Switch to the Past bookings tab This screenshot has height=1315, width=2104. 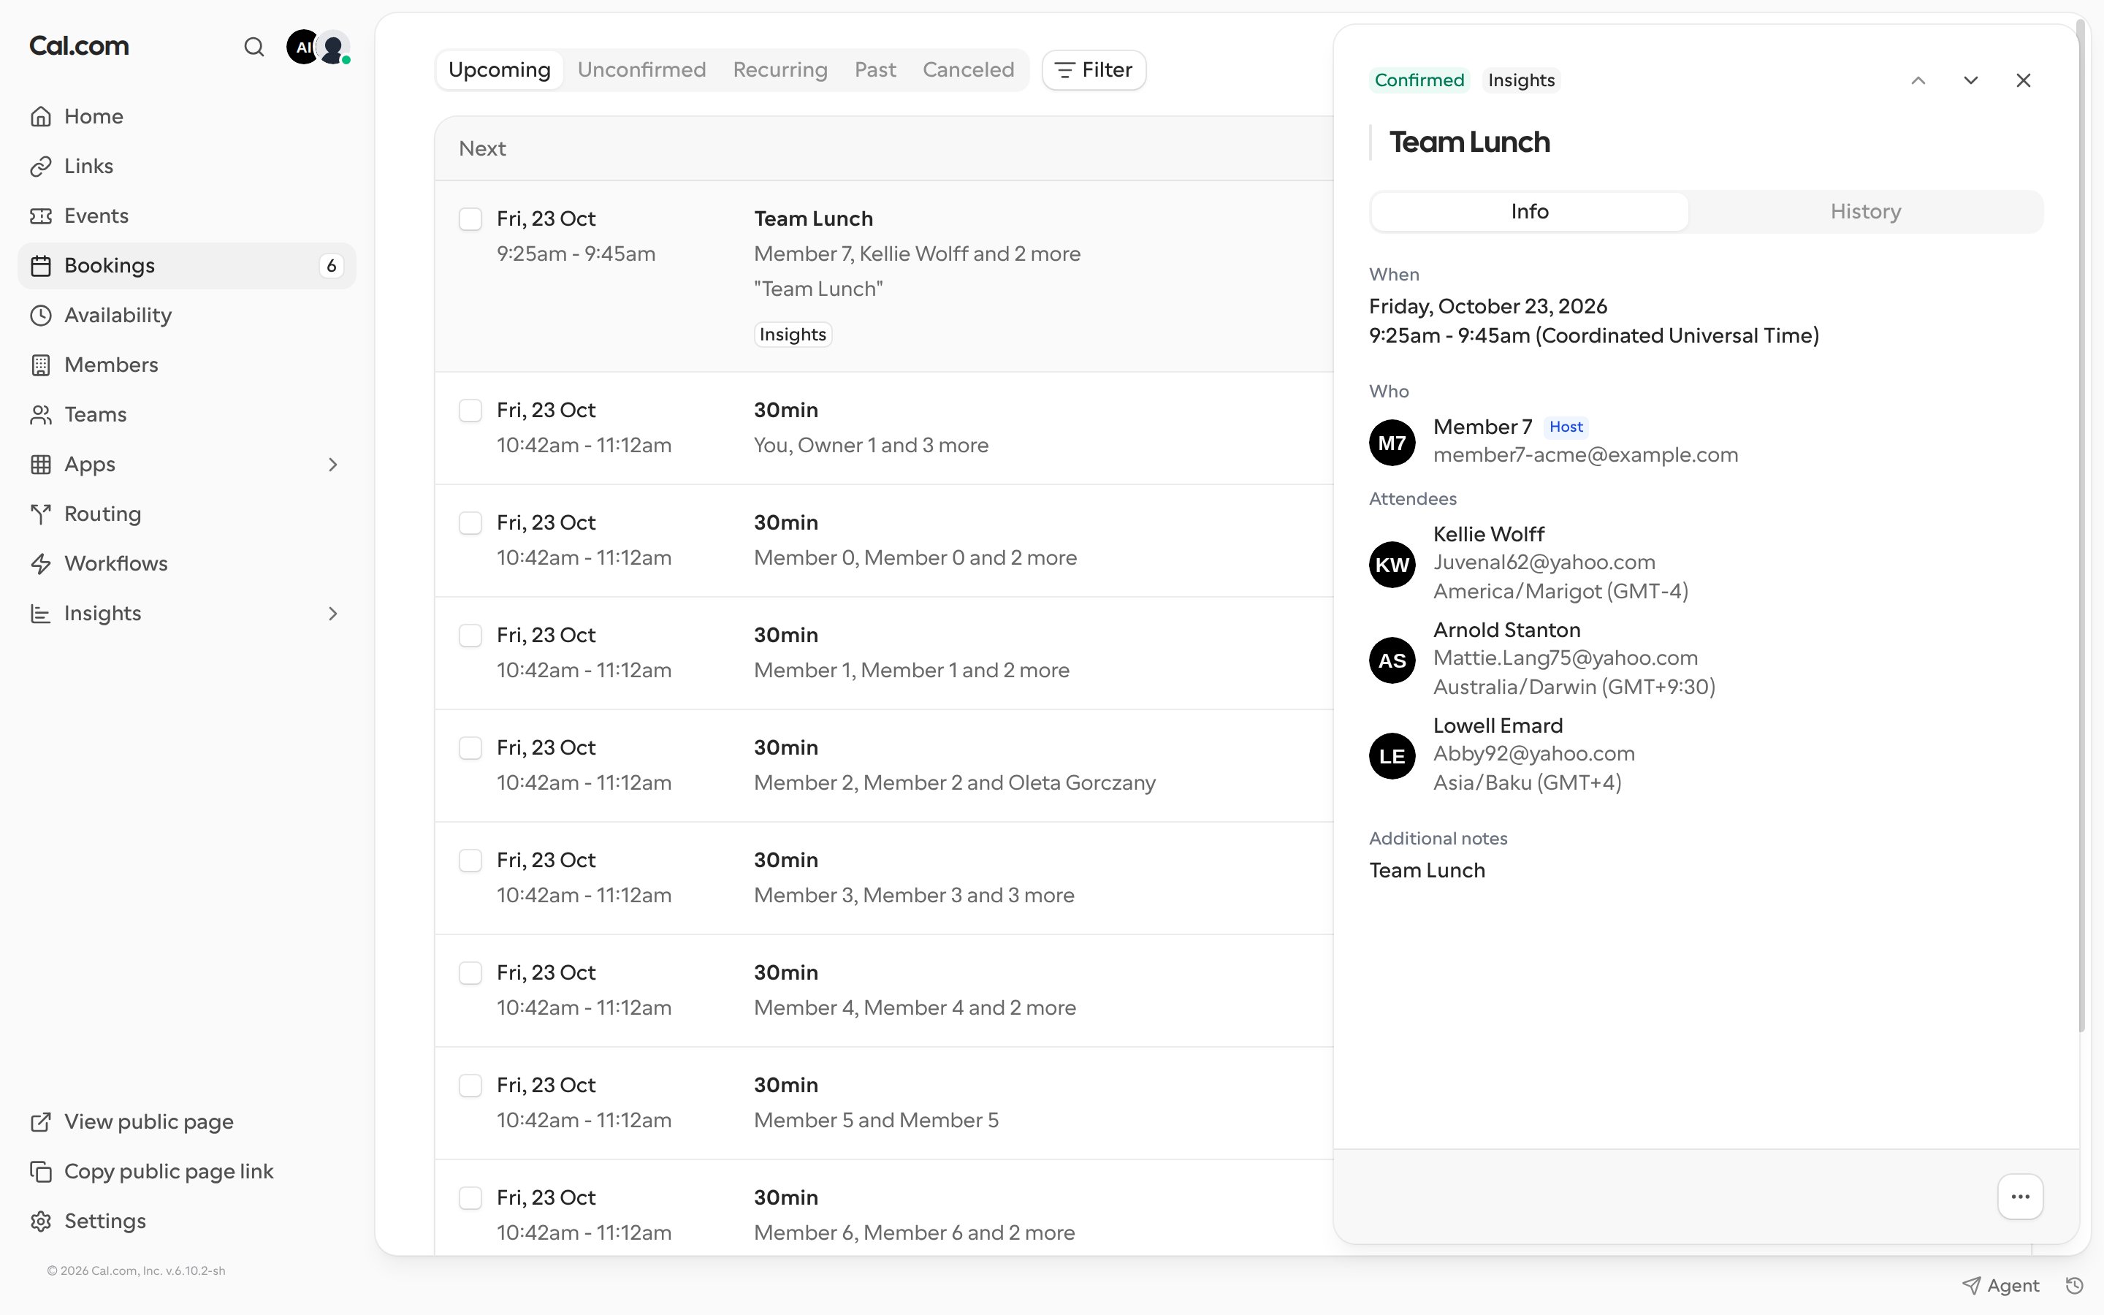[874, 69]
